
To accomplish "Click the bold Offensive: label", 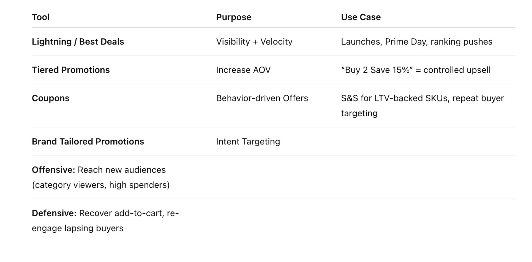I will [54, 170].
